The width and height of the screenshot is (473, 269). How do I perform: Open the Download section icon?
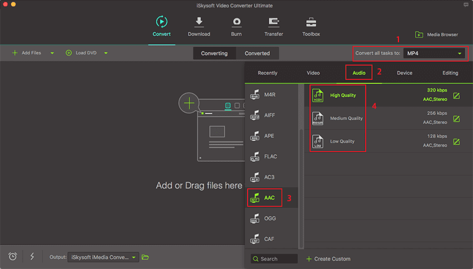tap(199, 22)
